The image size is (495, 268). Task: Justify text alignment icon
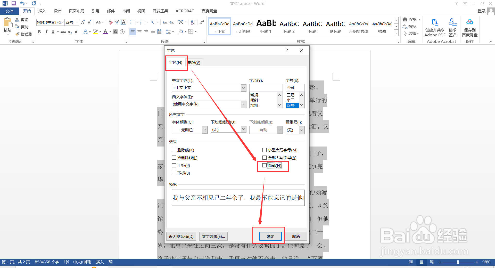(153, 32)
